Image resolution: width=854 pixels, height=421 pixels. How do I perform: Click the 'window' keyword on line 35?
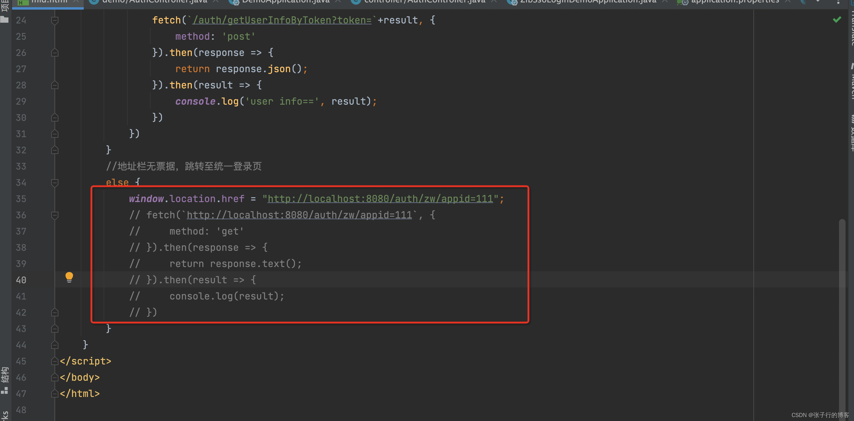coord(146,199)
